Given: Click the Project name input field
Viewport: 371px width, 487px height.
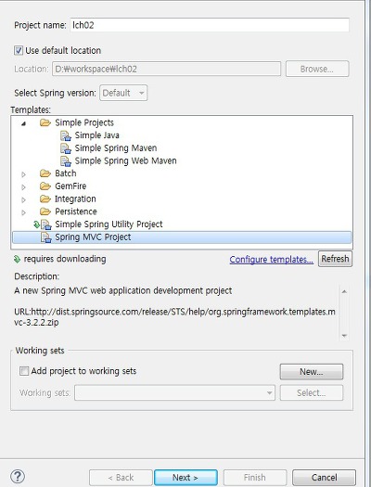Looking at the screenshot, I should coord(210,25).
